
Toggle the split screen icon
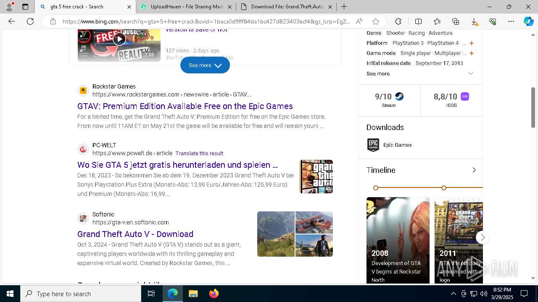pos(418,21)
